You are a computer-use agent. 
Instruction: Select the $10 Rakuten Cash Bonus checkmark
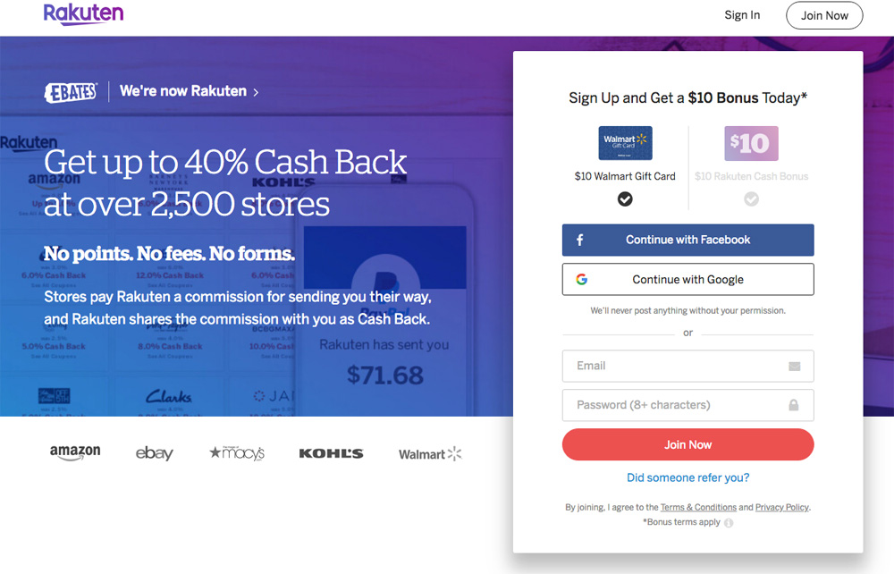[x=752, y=199]
